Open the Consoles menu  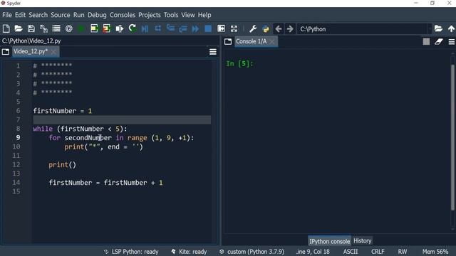tap(123, 15)
